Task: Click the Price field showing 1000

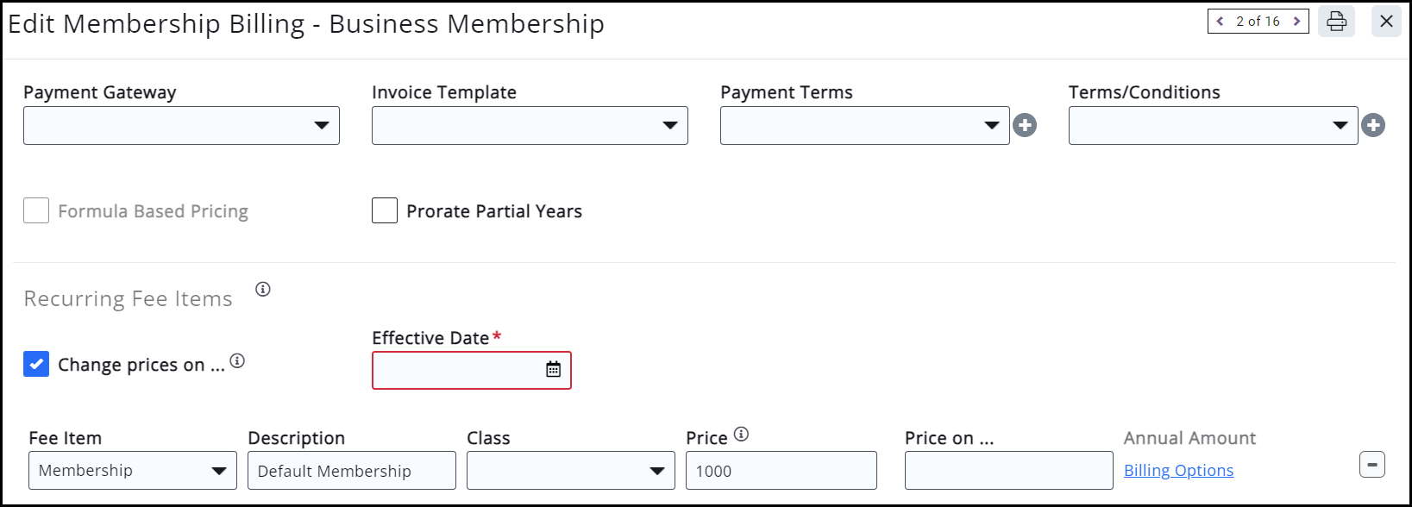Action: click(x=781, y=471)
